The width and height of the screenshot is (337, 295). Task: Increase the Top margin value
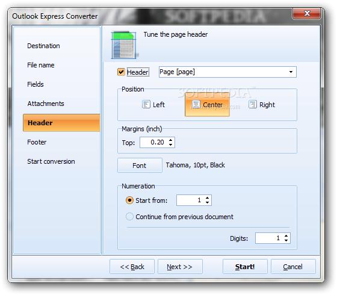[x=170, y=140]
